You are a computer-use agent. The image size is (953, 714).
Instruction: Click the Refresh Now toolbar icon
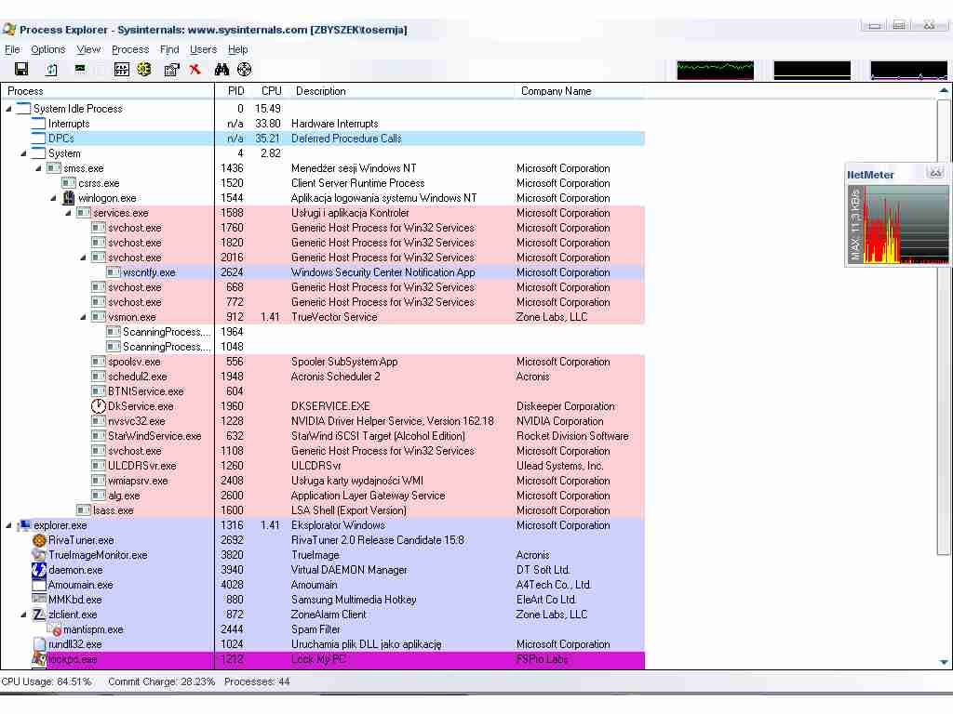(x=52, y=69)
